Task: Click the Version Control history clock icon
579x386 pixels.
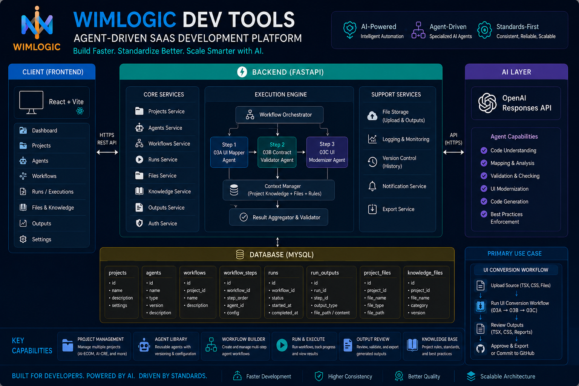Action: 372,162
